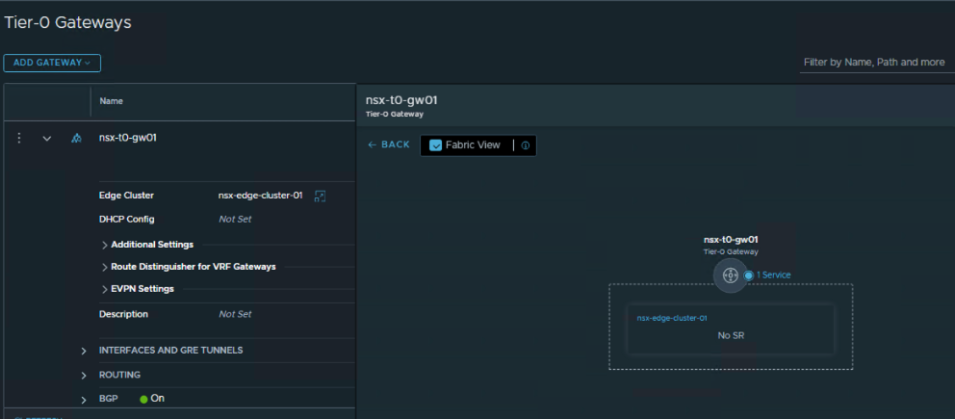Toggle the Fabric View checkbox
This screenshot has width=955, height=420.
(x=435, y=145)
